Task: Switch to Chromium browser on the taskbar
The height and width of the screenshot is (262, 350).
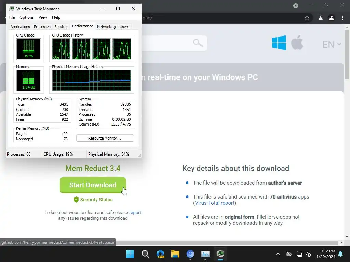Action: pyautogui.click(x=190, y=254)
